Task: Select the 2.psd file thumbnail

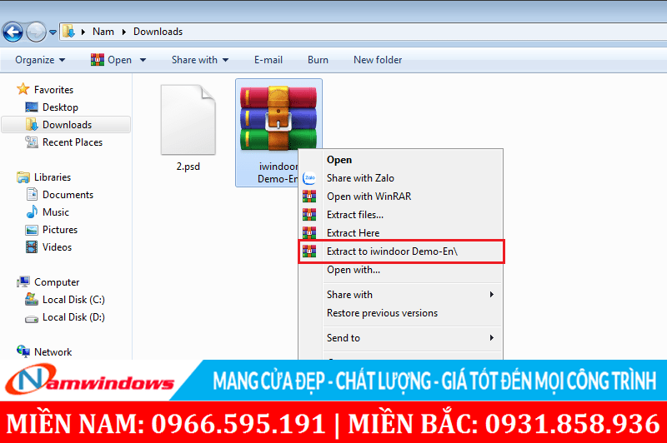Action: coord(188,120)
